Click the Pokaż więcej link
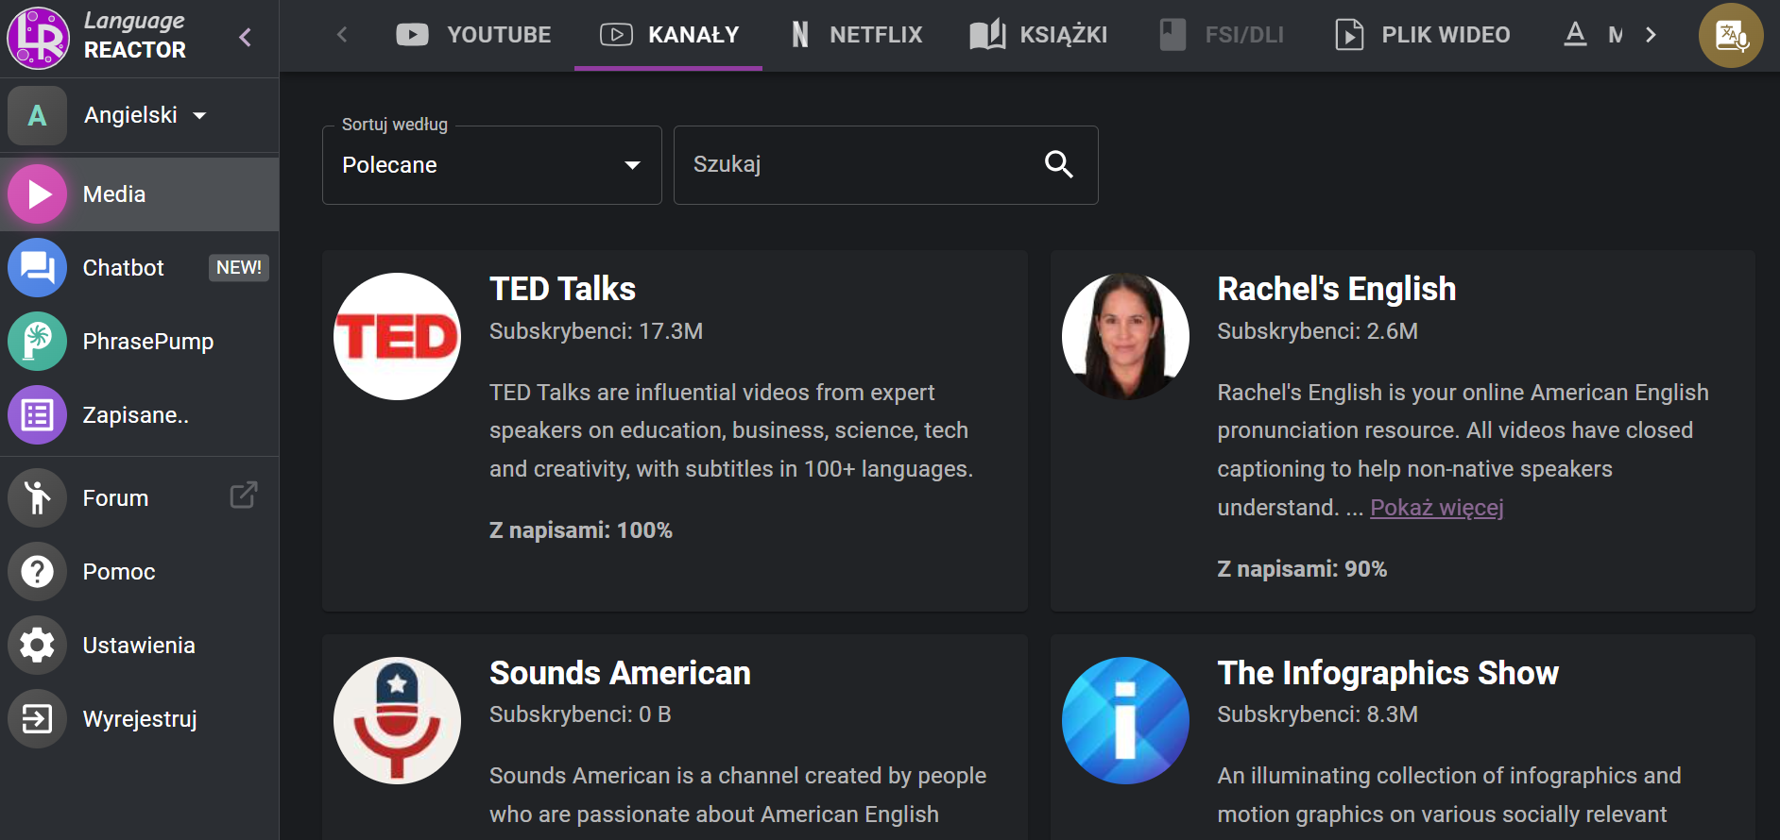 click(x=1436, y=508)
